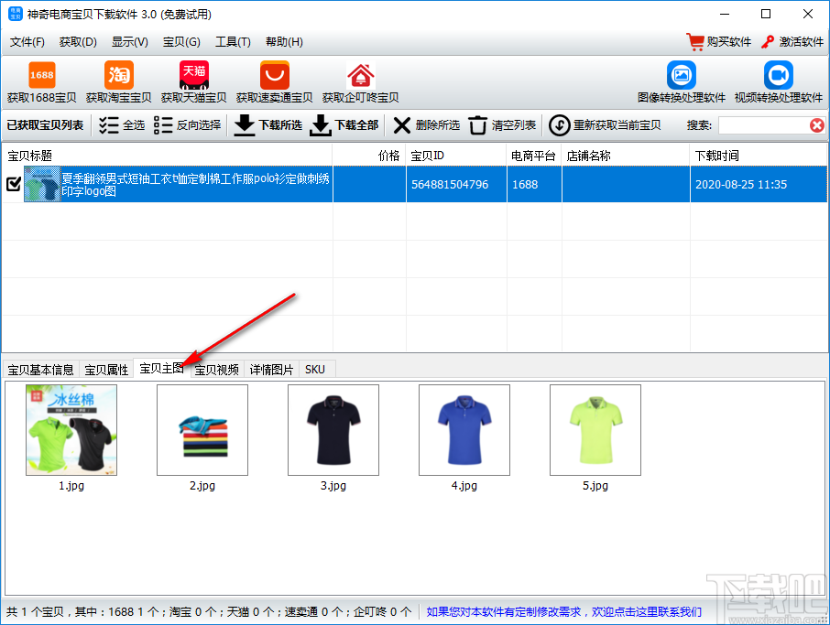Open the 帮助(H) menu
830x625 pixels.
(284, 42)
